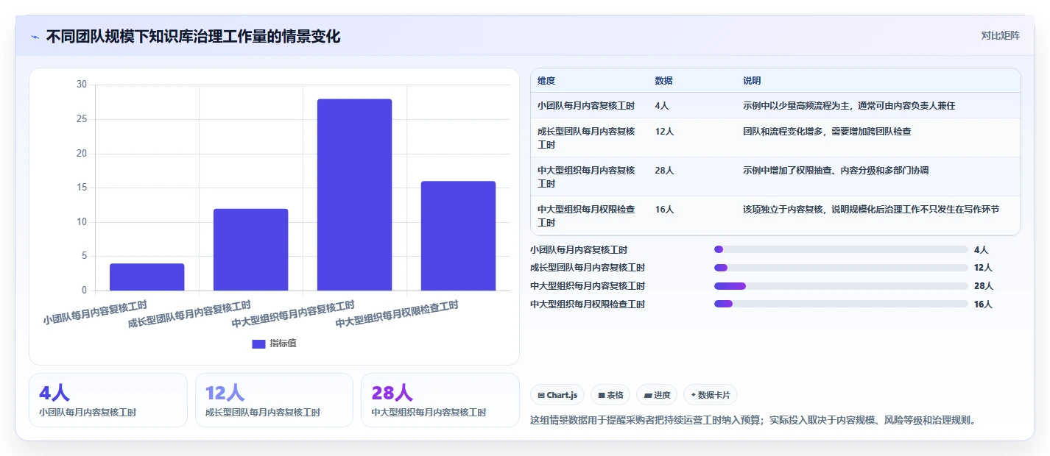The width and height of the screenshot is (1050, 456).
Task: Click the description 示例中增加了权限抽查、内容分级和多部门协调
Action: click(836, 171)
